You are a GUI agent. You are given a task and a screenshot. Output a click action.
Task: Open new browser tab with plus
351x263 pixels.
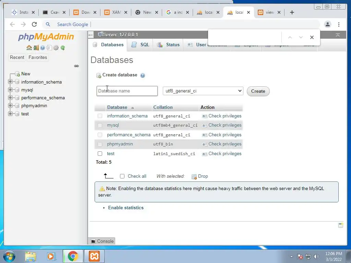(x=292, y=12)
